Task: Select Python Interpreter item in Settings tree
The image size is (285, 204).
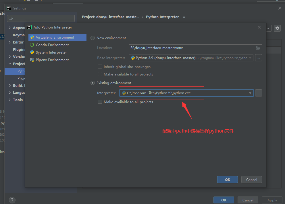Action: [x=15, y=71]
